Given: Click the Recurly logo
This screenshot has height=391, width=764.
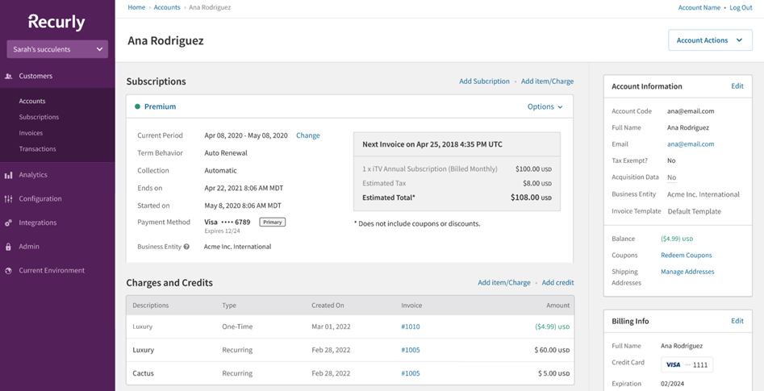Looking at the screenshot, I should coord(56,22).
